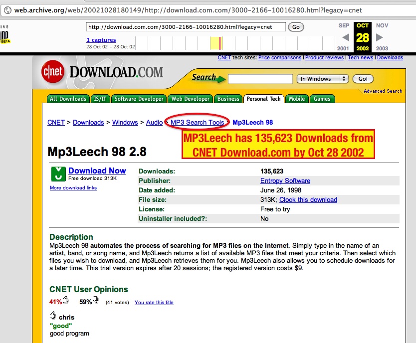Click Windows breadcrumb link
416x343 pixels.
[x=125, y=123]
